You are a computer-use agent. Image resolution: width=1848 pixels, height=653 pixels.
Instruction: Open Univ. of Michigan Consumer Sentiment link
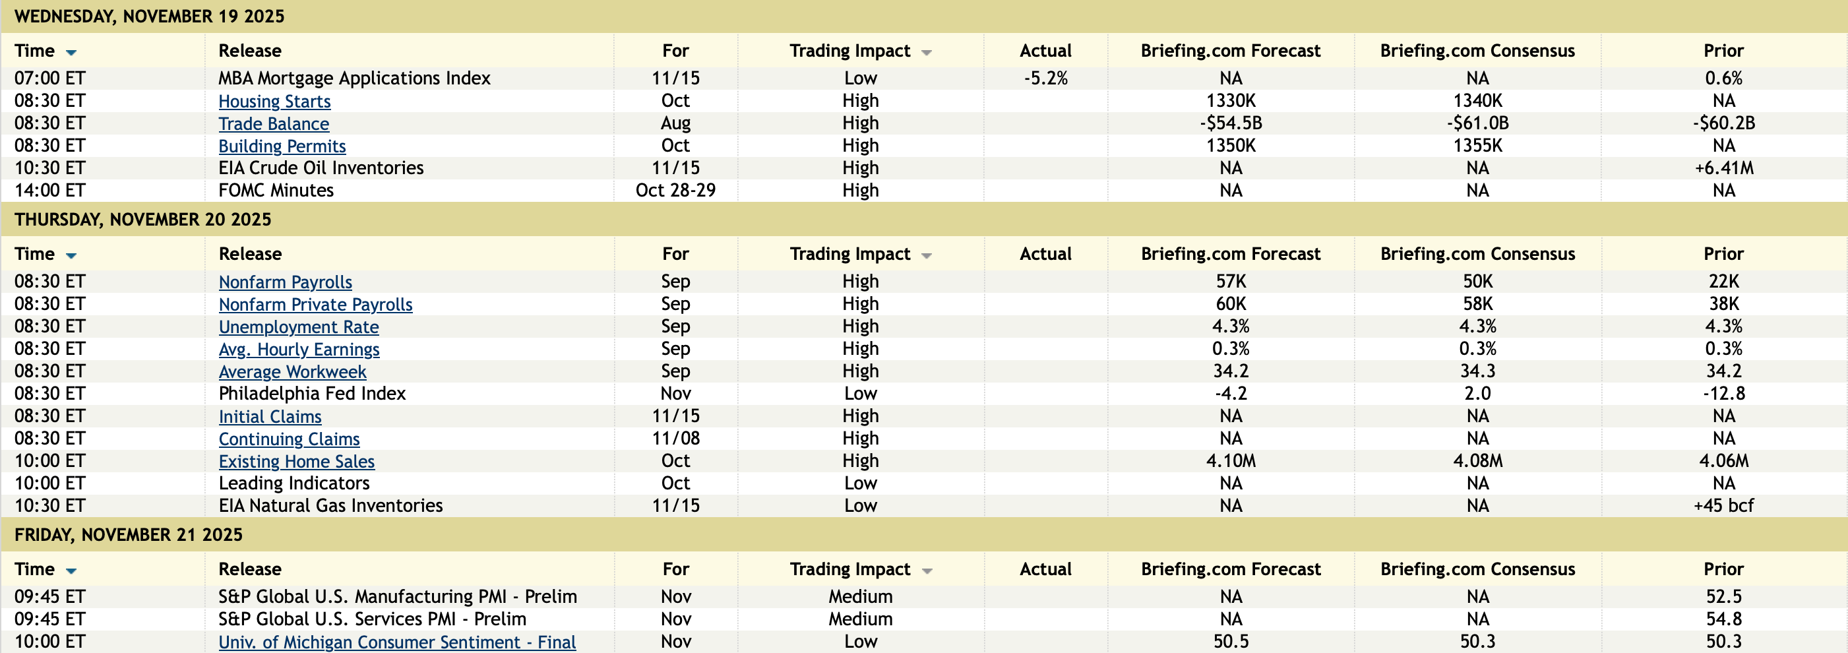(x=397, y=642)
